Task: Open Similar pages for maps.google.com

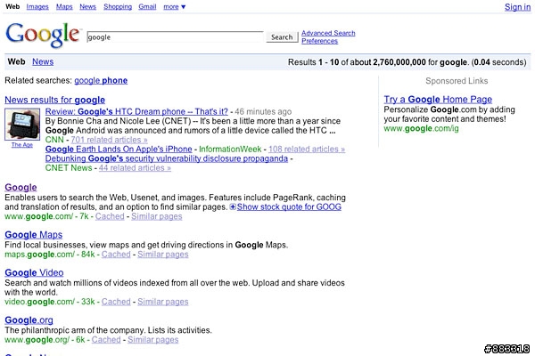Action: point(163,255)
